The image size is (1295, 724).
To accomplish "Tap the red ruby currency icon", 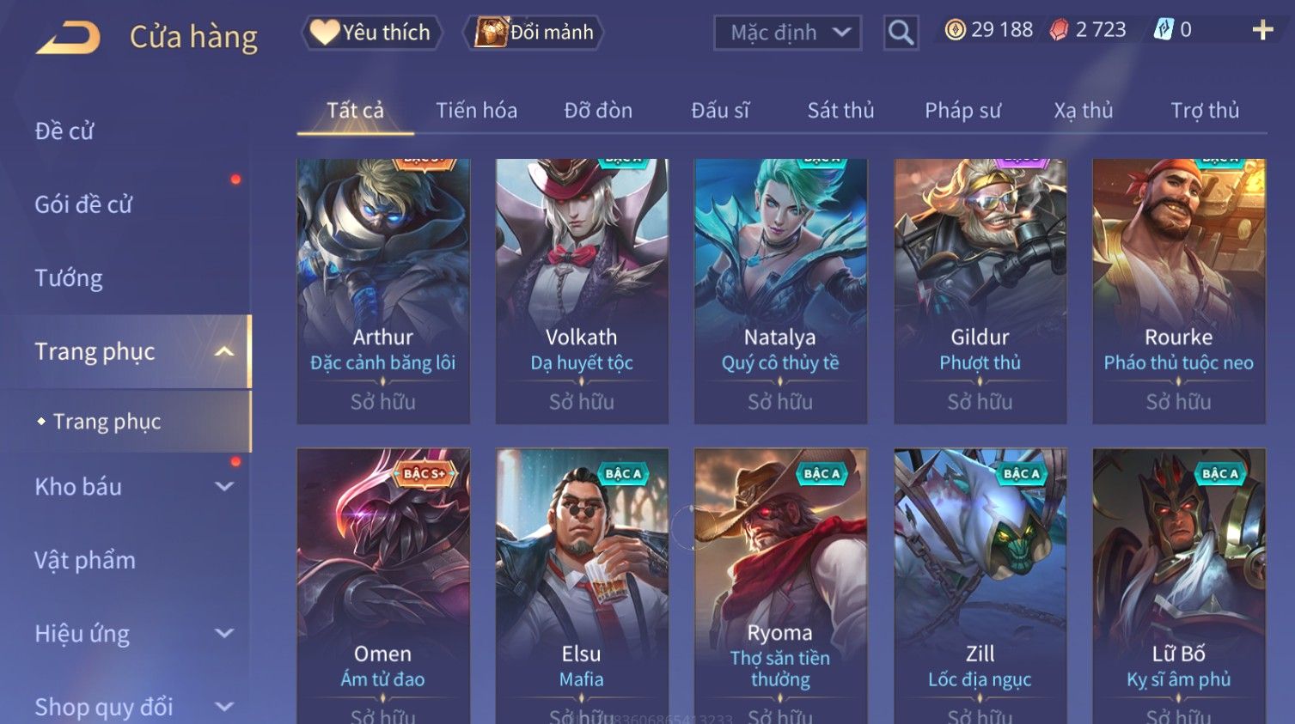I will pos(1059,30).
